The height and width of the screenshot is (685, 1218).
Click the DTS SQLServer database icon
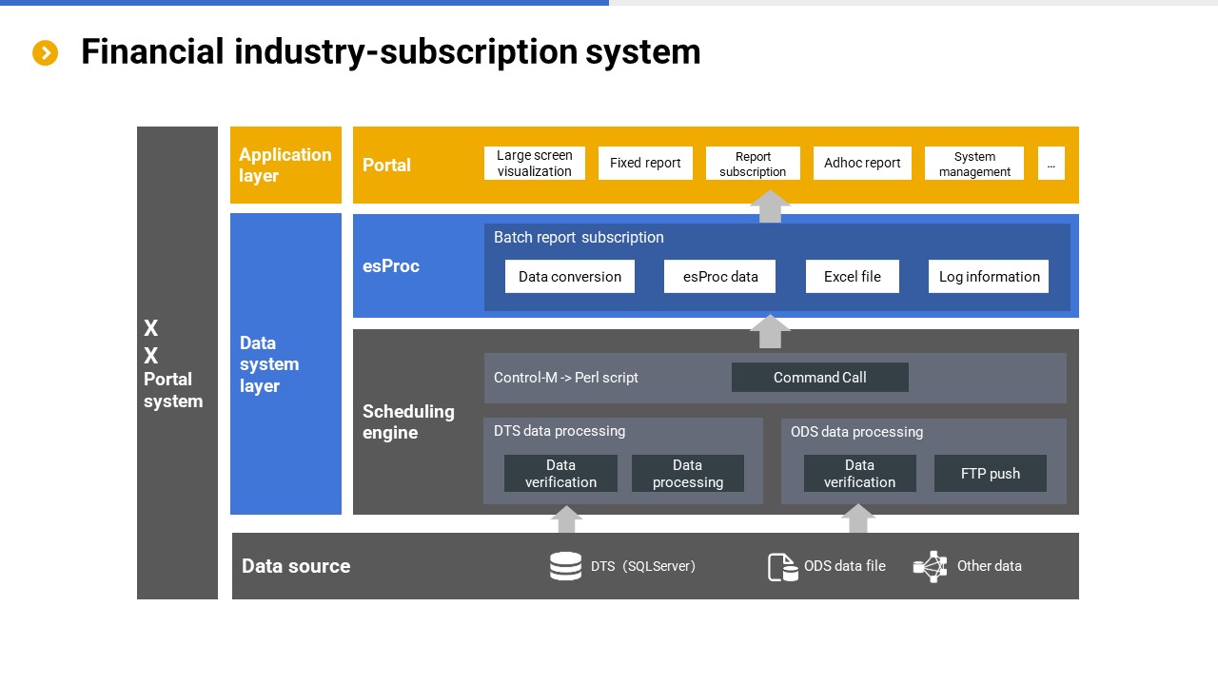[x=565, y=566]
